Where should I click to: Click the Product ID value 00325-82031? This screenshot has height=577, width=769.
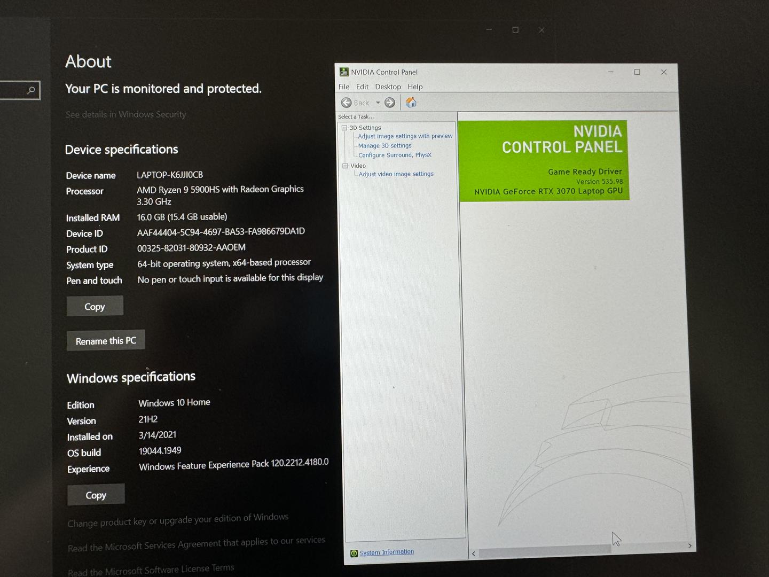click(x=192, y=248)
